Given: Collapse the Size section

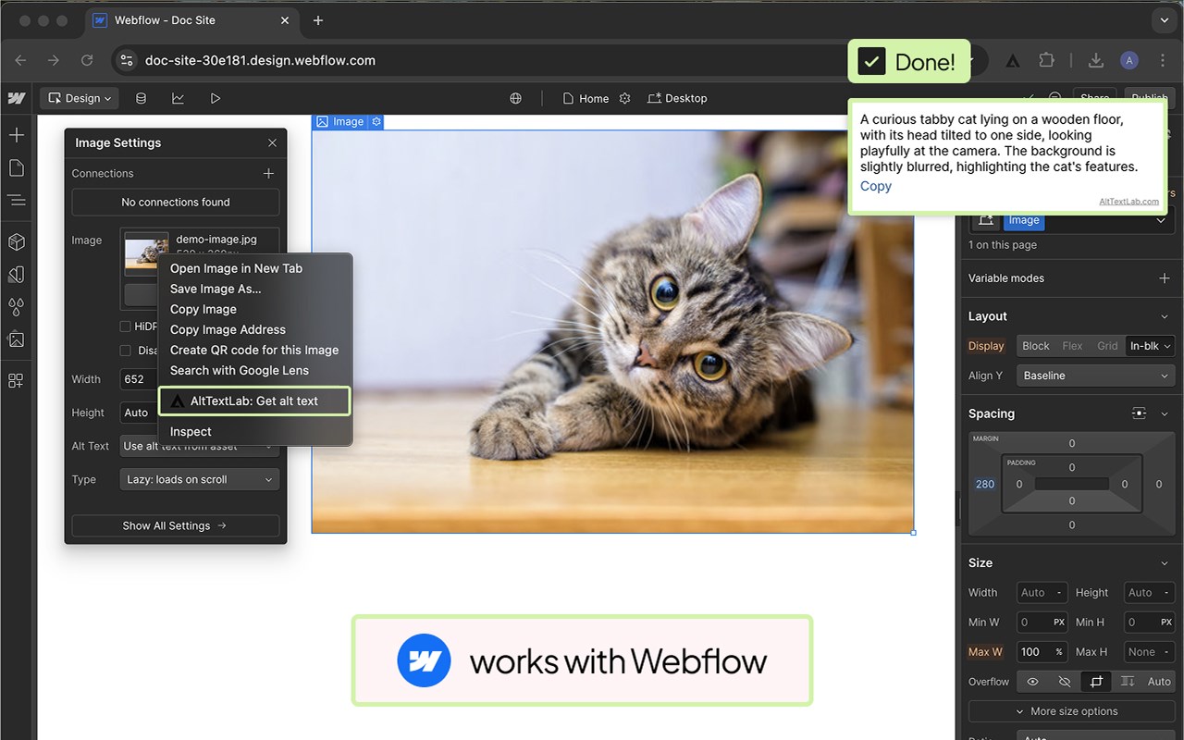Looking at the screenshot, I should pos(1165,563).
